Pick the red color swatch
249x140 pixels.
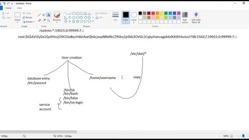pos(153,13)
